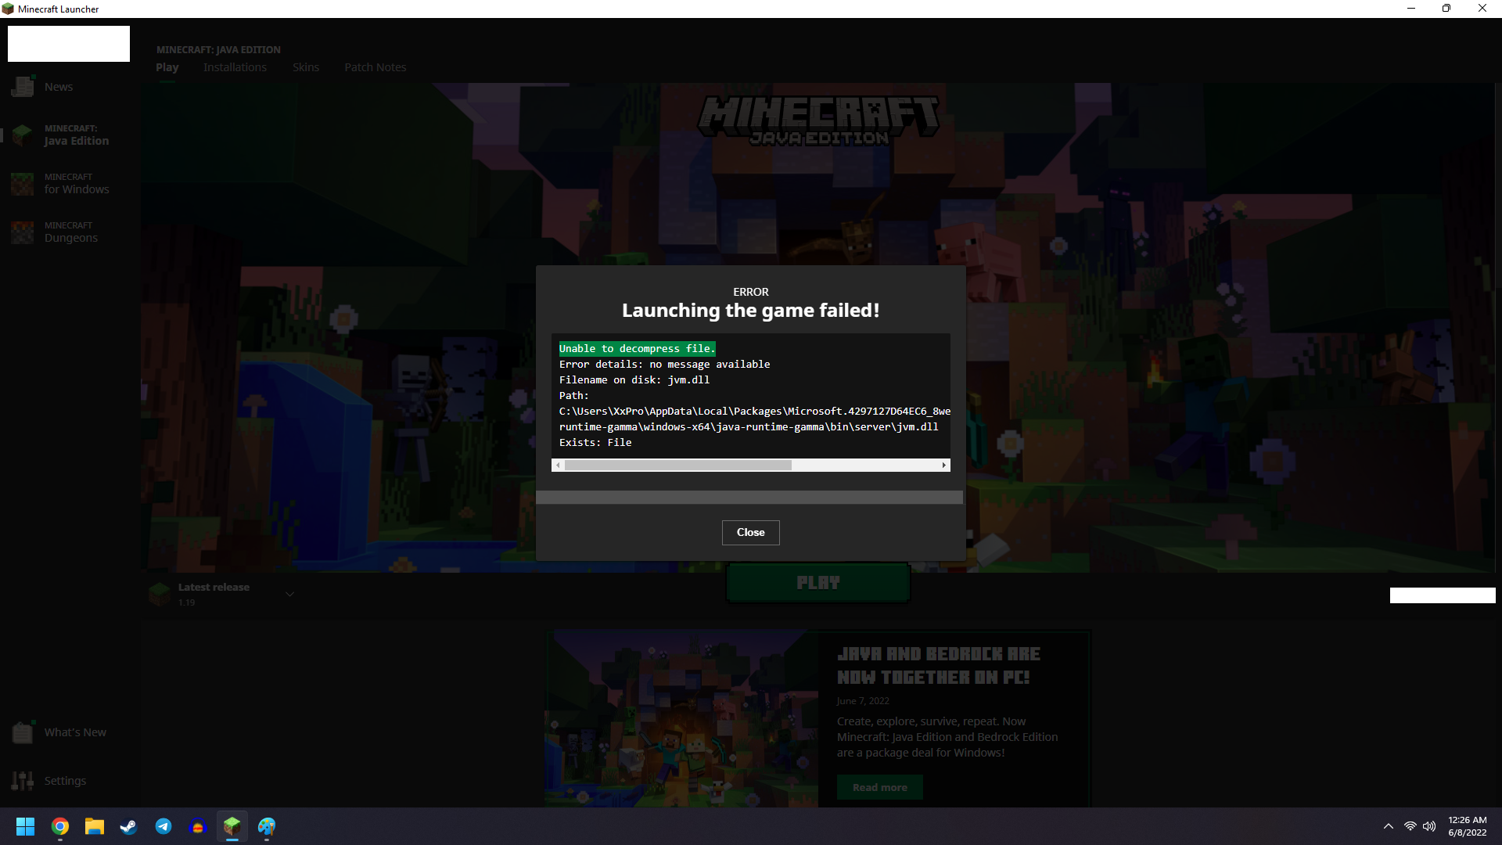Click the Java and Bedrock news thumbnail
This screenshot has height=845, width=1502.
coord(682,718)
